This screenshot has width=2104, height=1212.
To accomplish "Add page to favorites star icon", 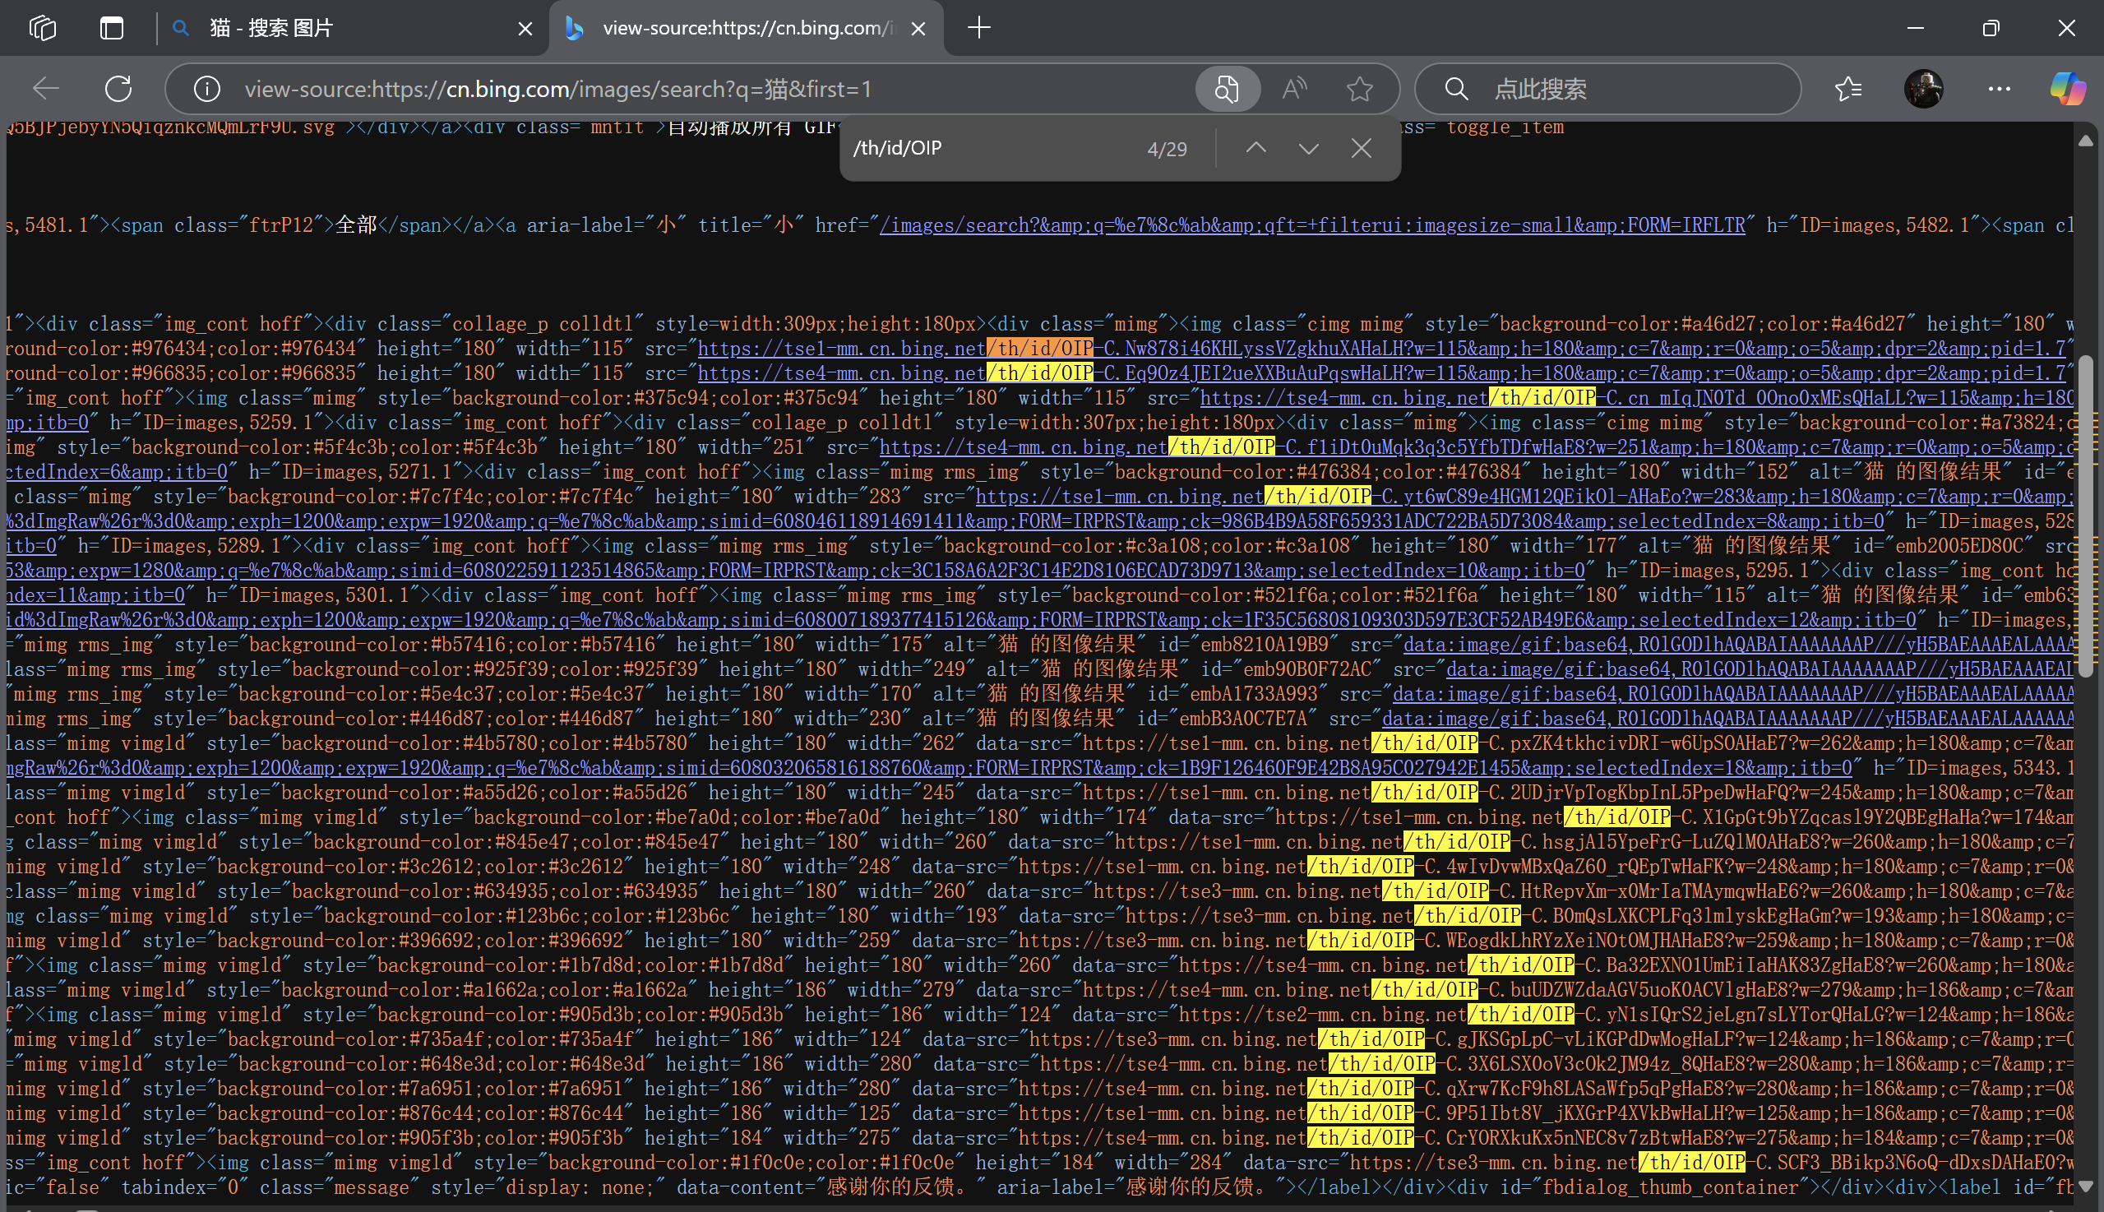I will [x=1360, y=89].
